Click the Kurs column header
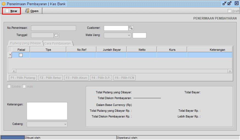This screenshot has height=140, width=240. coord(172,50)
